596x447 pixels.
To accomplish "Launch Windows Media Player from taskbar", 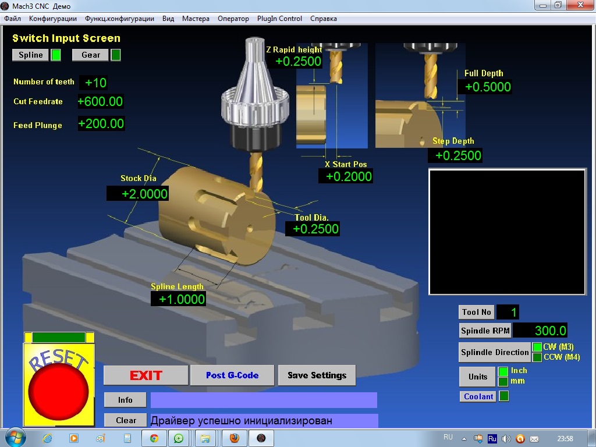I will tap(74, 438).
